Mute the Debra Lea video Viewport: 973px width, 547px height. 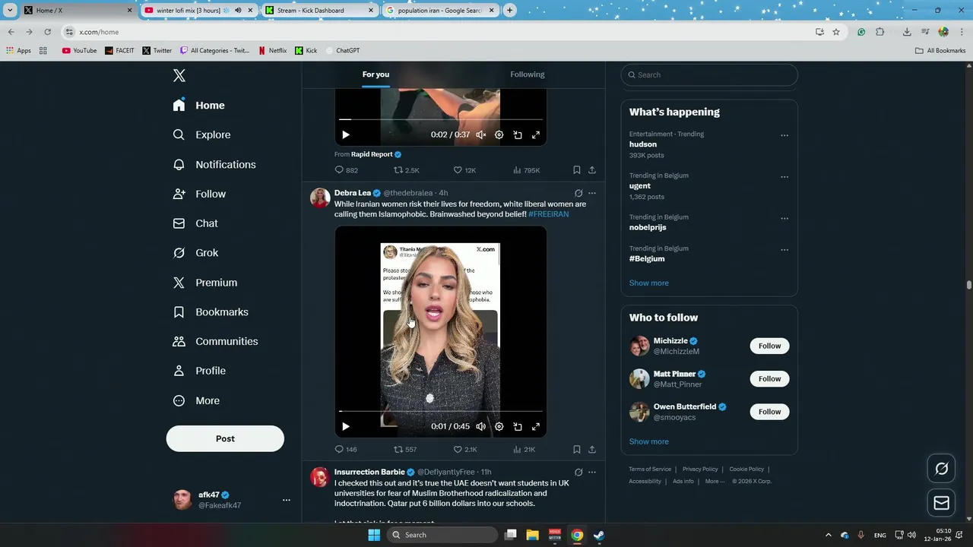[480, 426]
